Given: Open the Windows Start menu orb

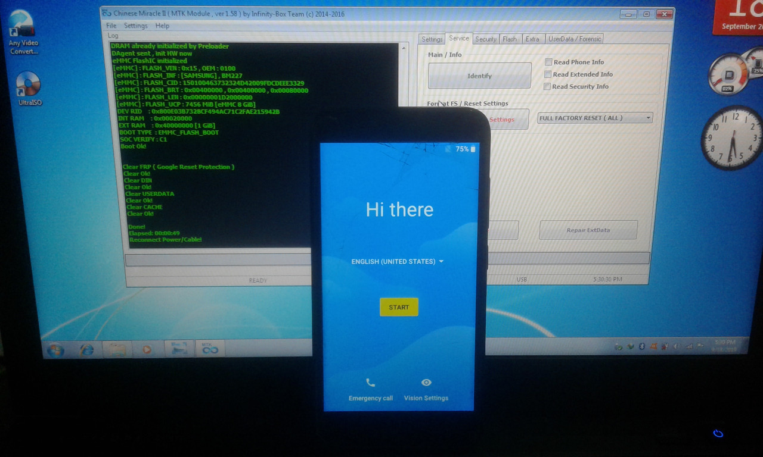Looking at the screenshot, I should [x=55, y=349].
